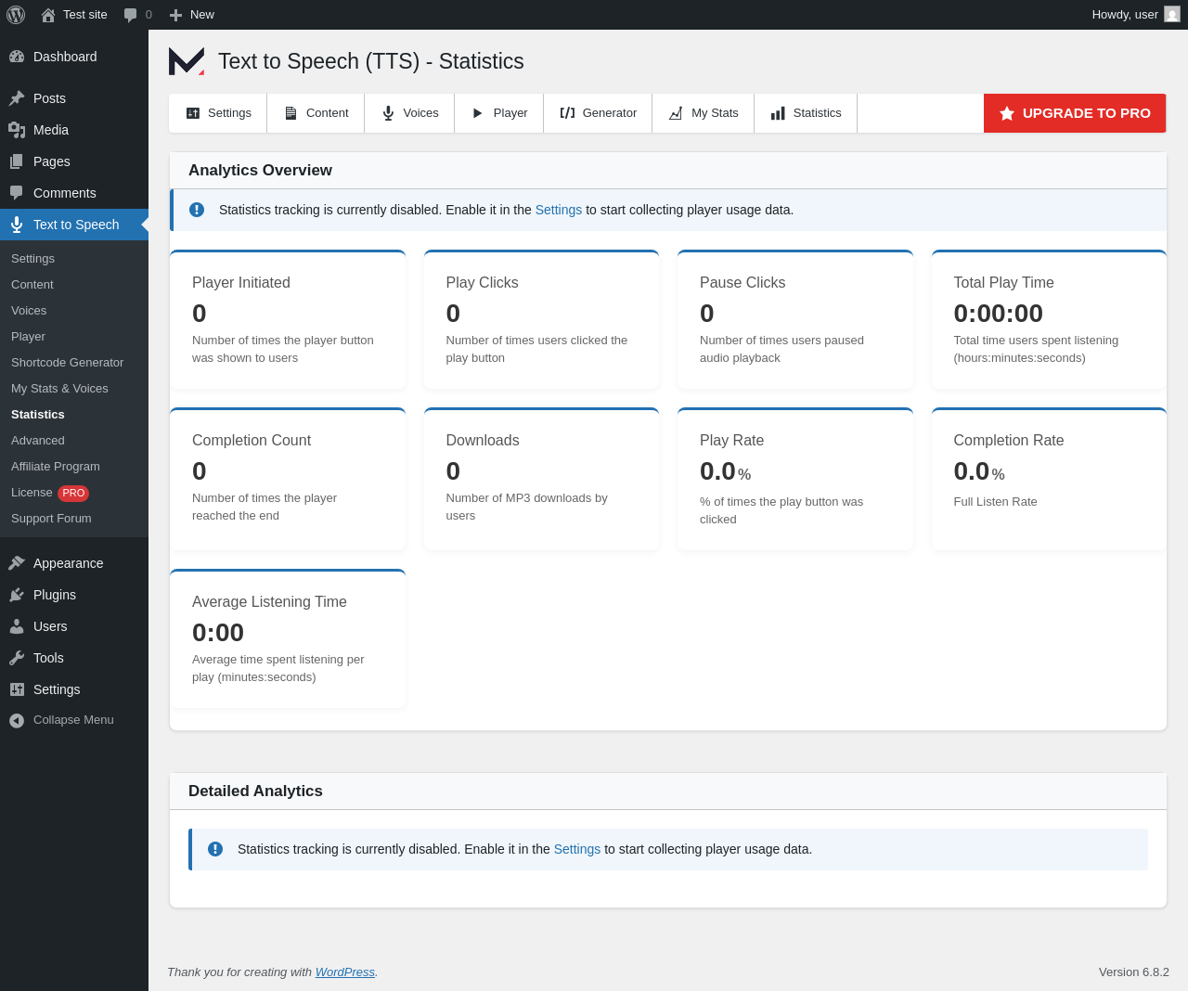Click the Voices tab microphone icon
The height and width of the screenshot is (991, 1188).
point(388,113)
